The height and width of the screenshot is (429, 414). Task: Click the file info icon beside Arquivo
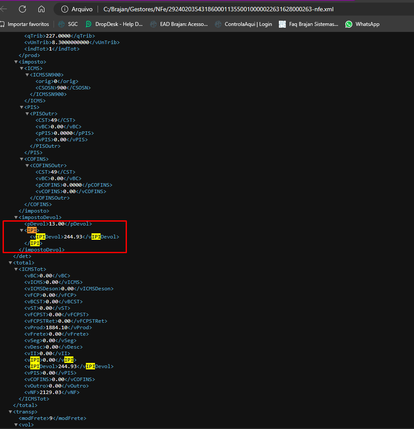[x=65, y=9]
